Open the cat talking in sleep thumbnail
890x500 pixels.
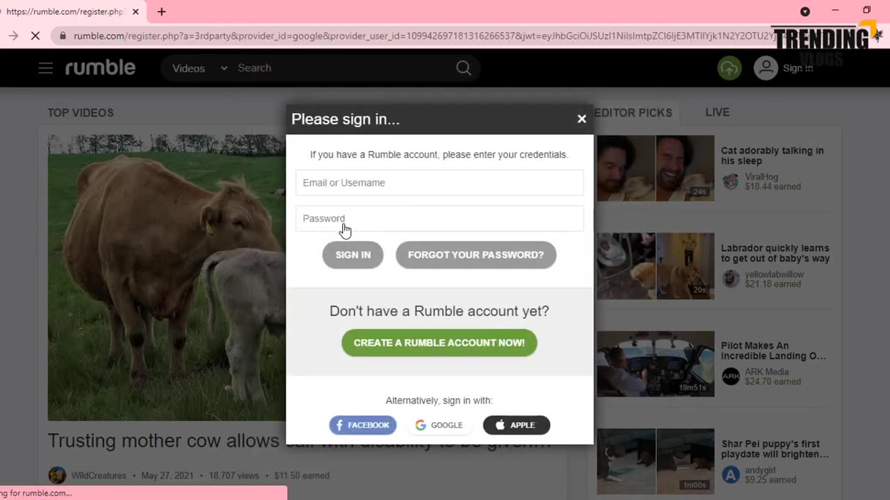coord(655,168)
